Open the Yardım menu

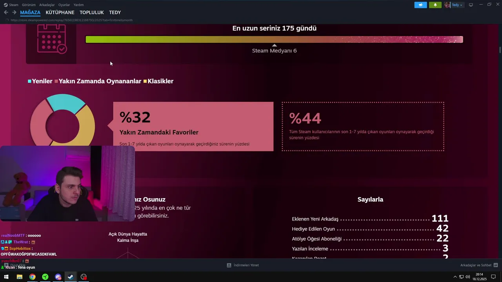point(78,5)
